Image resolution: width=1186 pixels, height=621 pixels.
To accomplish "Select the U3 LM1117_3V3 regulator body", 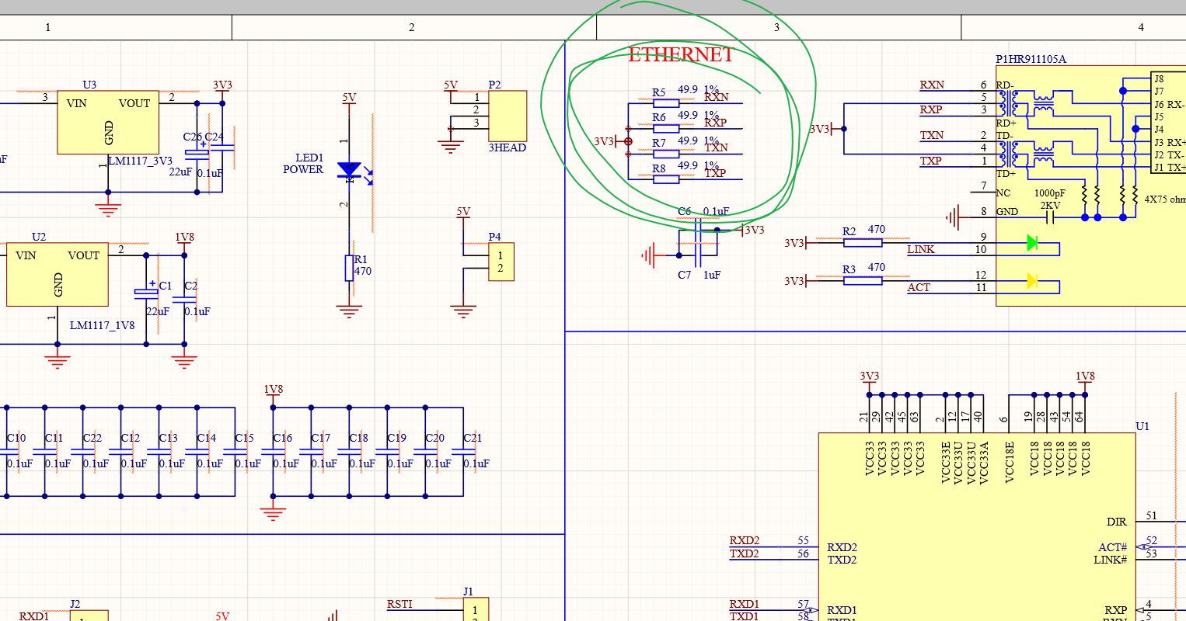I will pos(108,123).
